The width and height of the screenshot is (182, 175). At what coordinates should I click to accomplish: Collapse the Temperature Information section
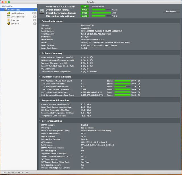coord(40,100)
